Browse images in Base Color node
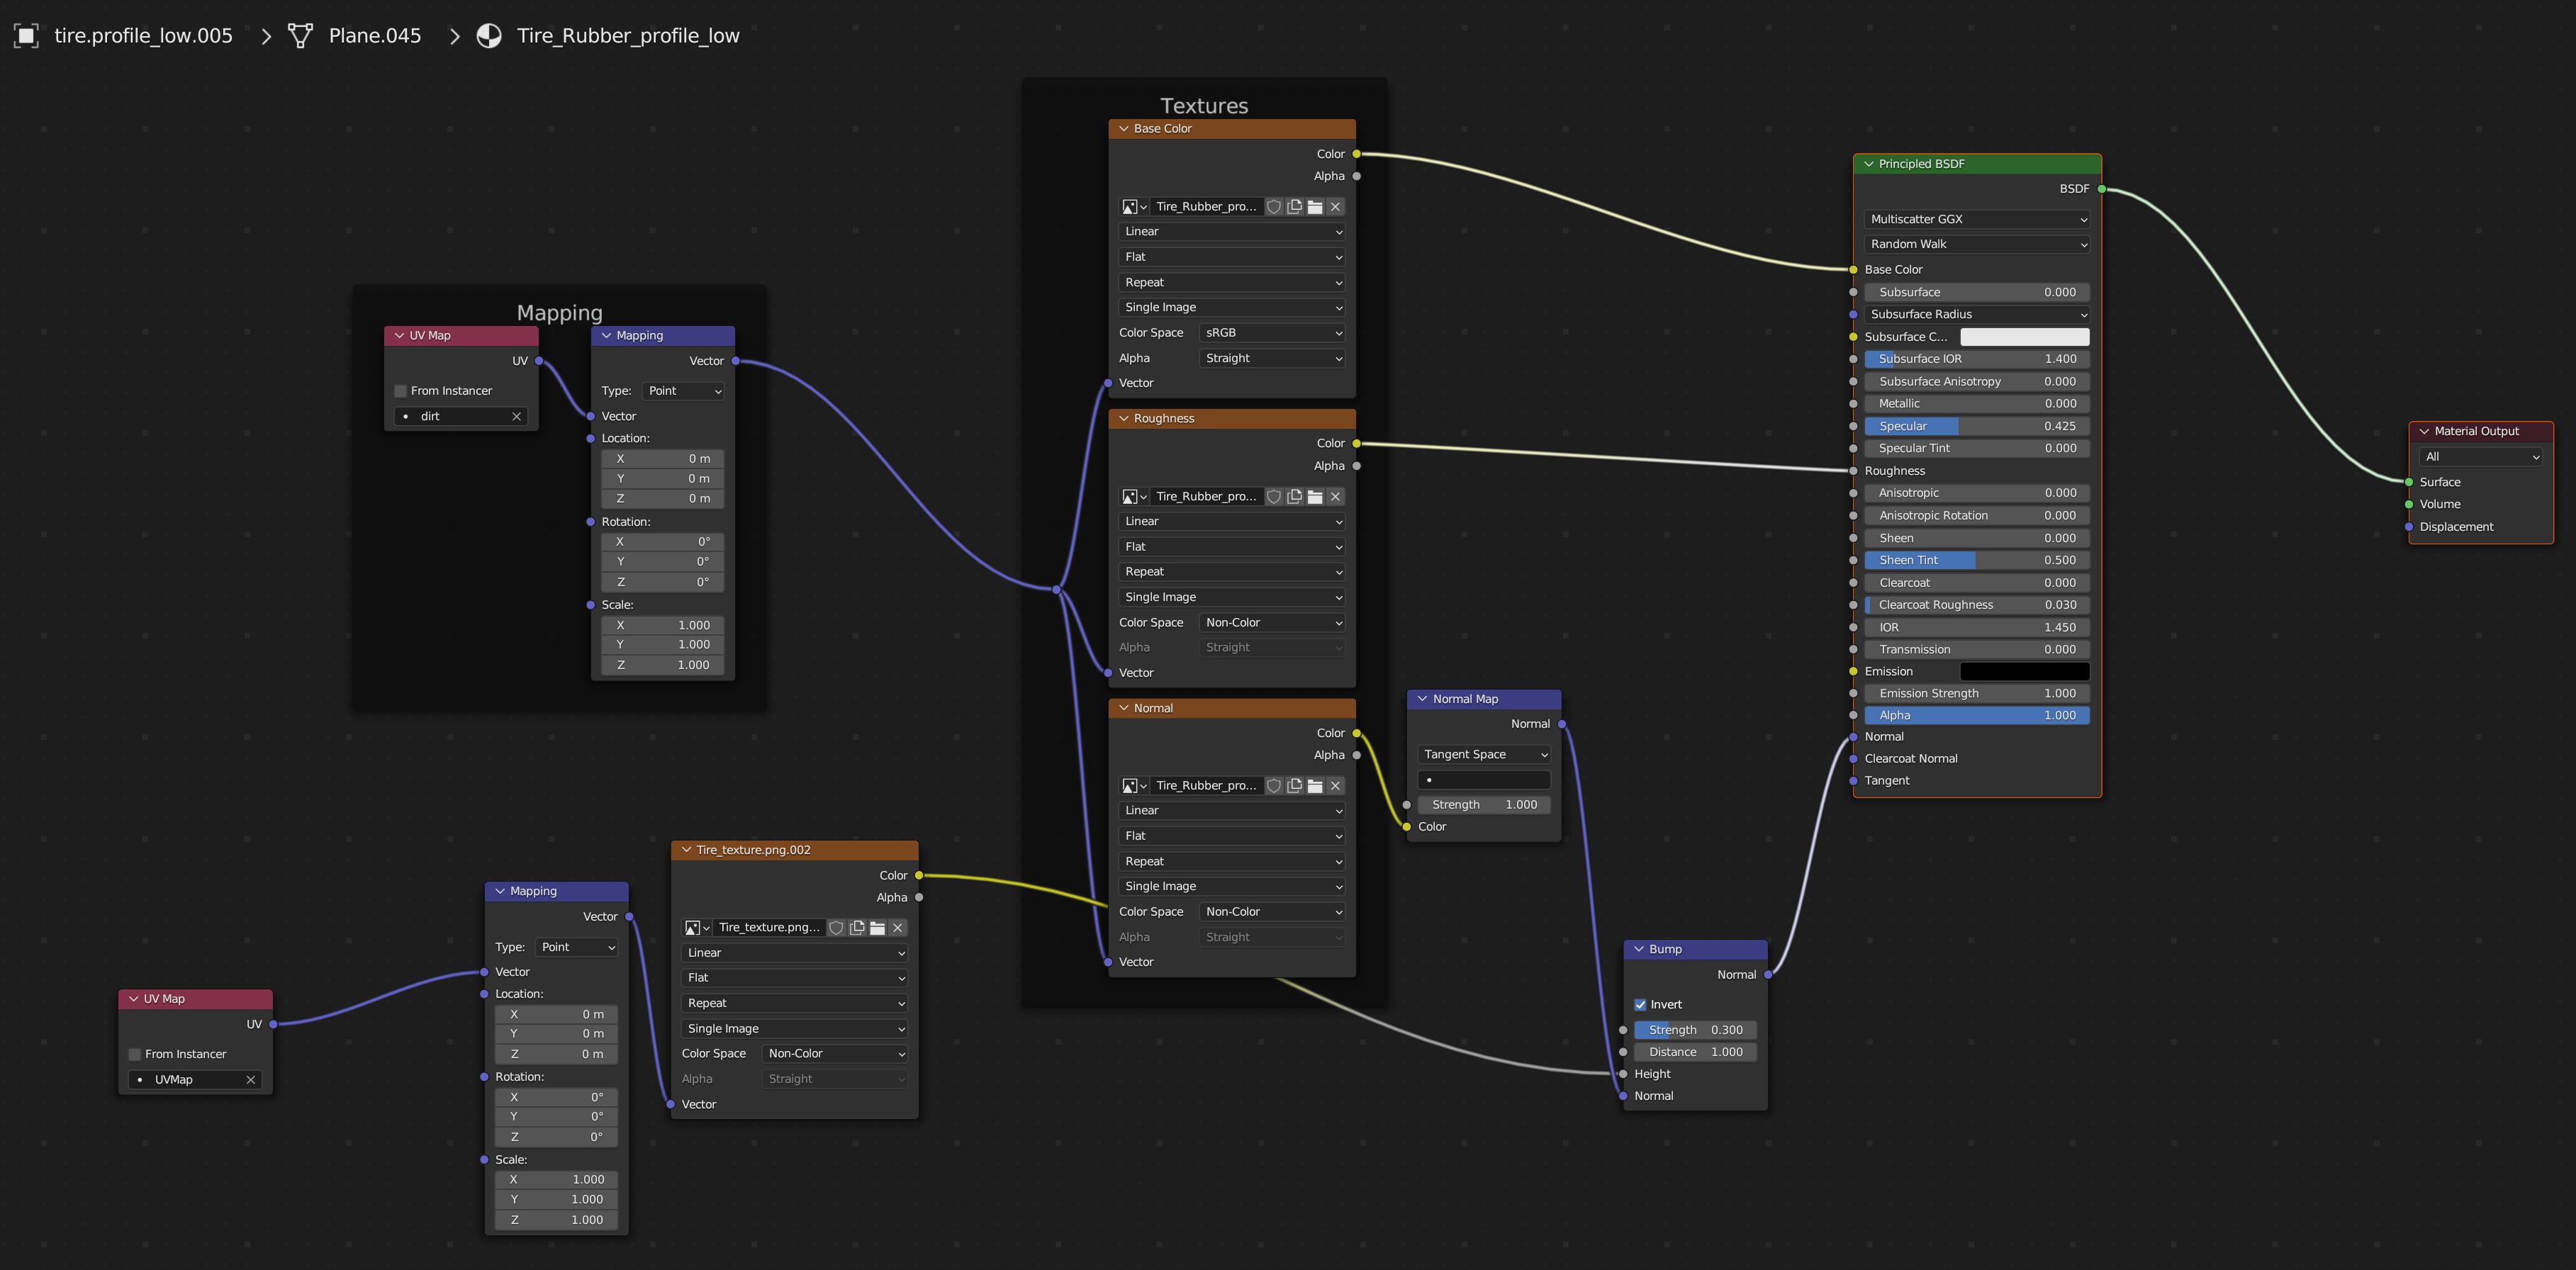The width and height of the screenshot is (2576, 1270). tap(1133, 207)
